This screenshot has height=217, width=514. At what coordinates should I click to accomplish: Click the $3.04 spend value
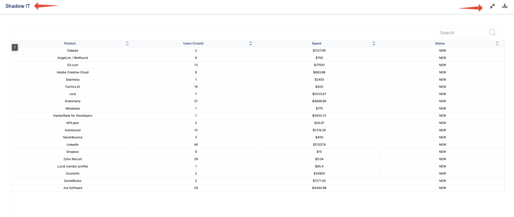coord(319,159)
